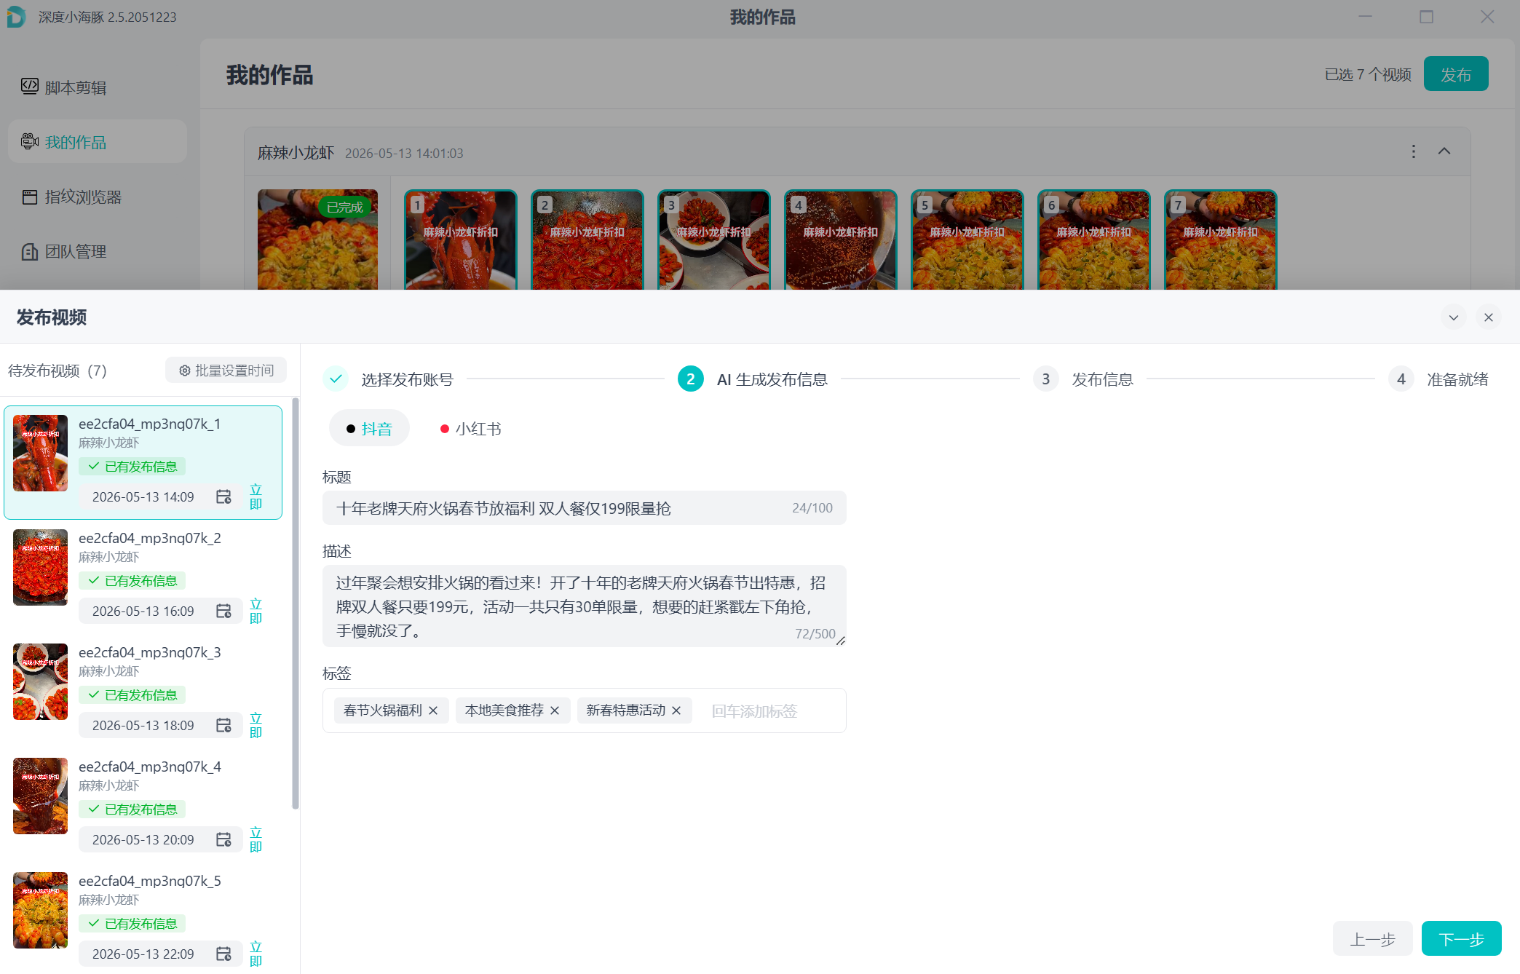Image resolution: width=1520 pixels, height=974 pixels.
Task: Click the 我的作品 camera icon
Action: point(30,141)
